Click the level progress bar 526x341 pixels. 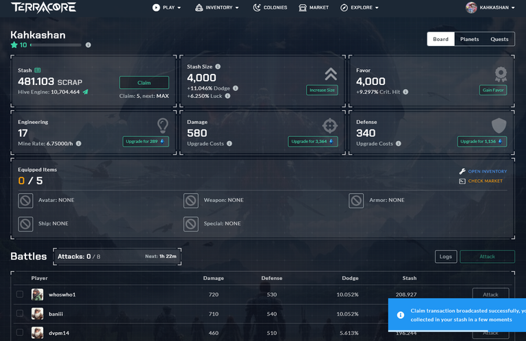(x=55, y=45)
